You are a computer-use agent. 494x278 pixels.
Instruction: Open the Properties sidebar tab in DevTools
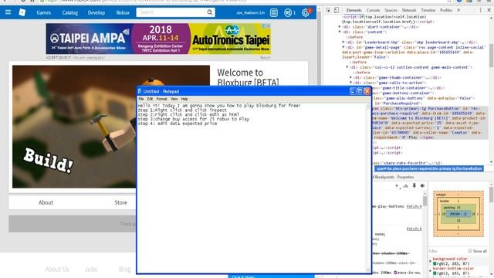(x=405, y=177)
